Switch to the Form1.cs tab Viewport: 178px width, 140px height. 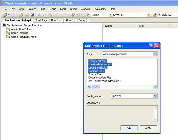(x=57, y=21)
